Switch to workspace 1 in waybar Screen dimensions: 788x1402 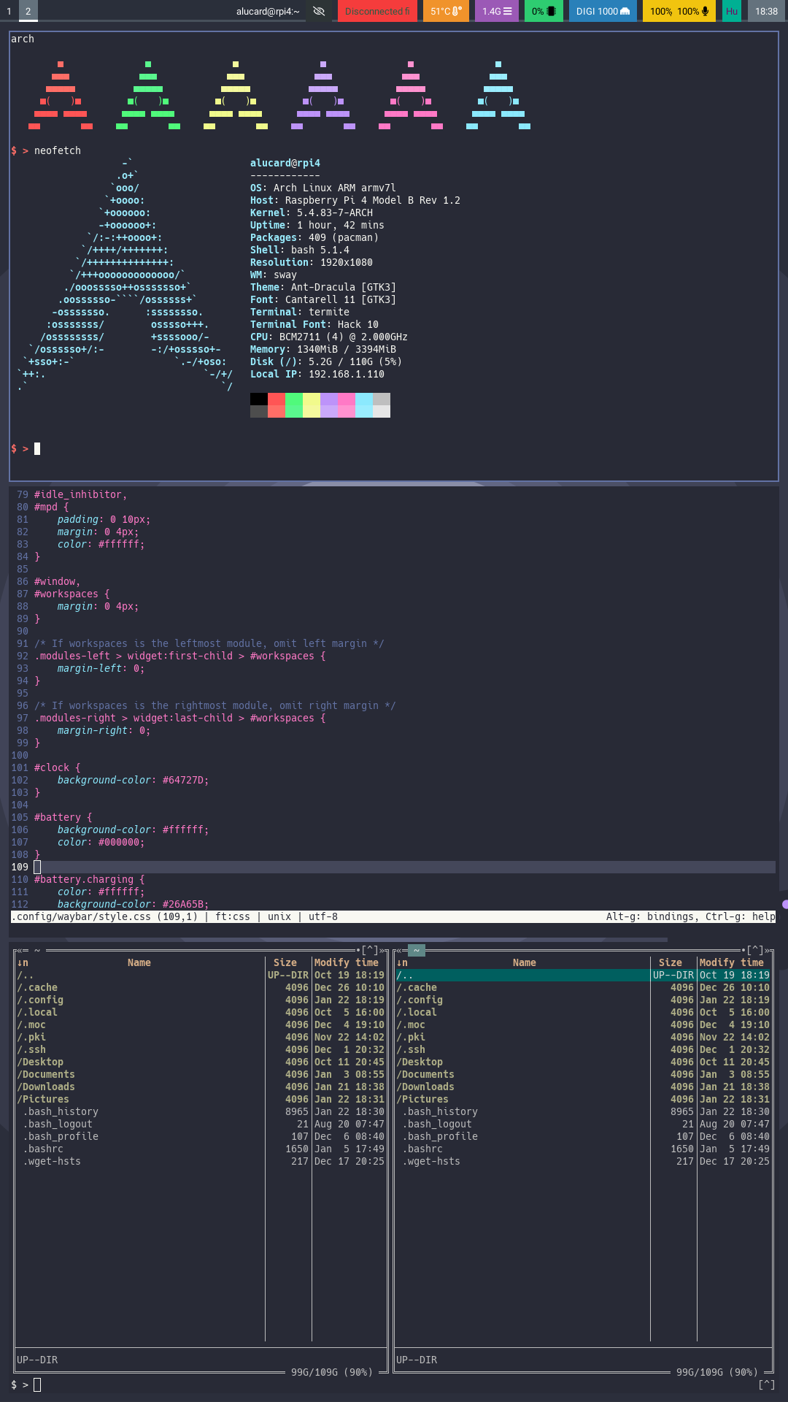9,11
